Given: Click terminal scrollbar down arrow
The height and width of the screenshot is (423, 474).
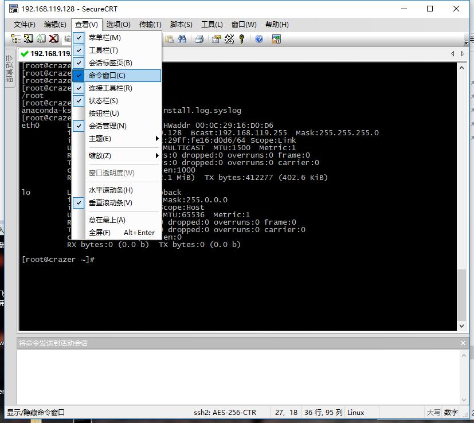Looking at the screenshot, I should tap(461, 326).
